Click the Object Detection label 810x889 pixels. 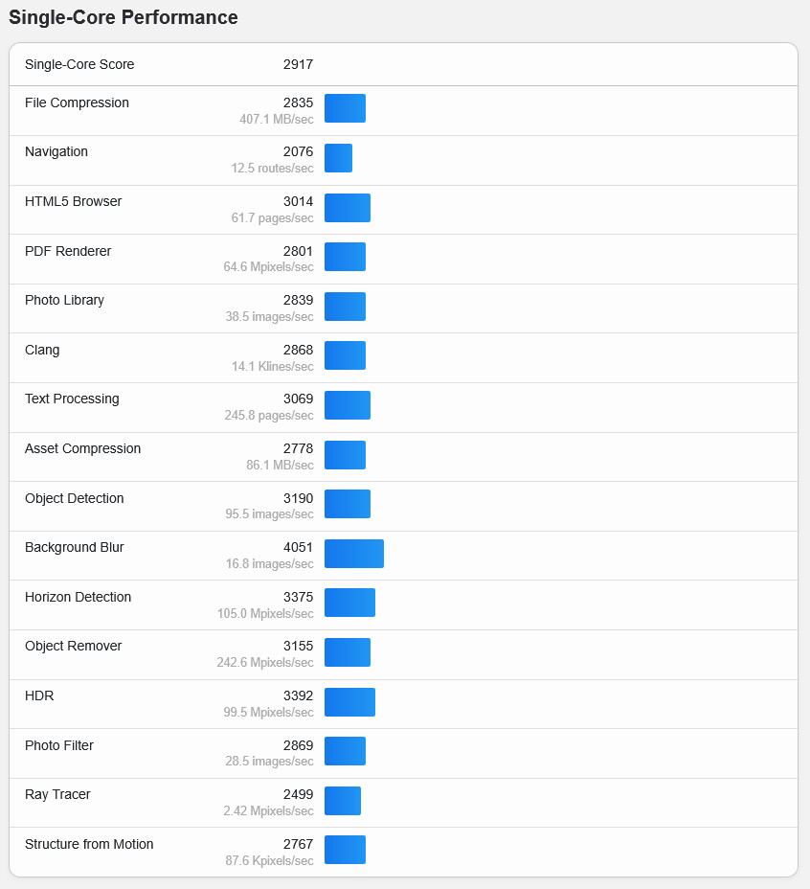coord(74,498)
